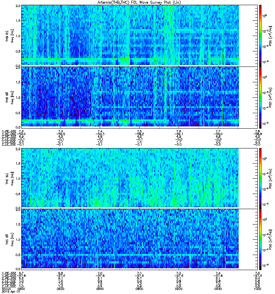
Task: Click the 1.0 tick on THC B-perpendicular axis
Action: pos(18,179)
